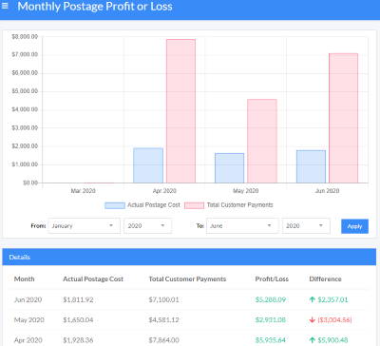Open the To year dropdown

coord(306,226)
